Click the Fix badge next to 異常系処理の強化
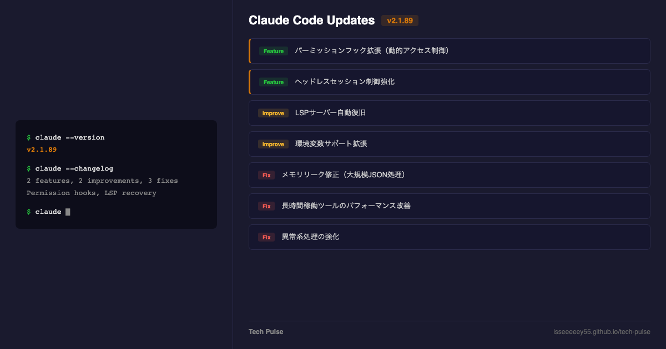Viewport: 666px width, 349px height. tap(266, 237)
